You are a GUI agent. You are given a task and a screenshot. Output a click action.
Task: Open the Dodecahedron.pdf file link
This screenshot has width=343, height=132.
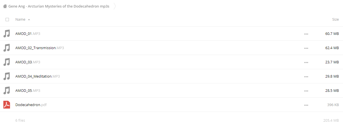pos(31,105)
